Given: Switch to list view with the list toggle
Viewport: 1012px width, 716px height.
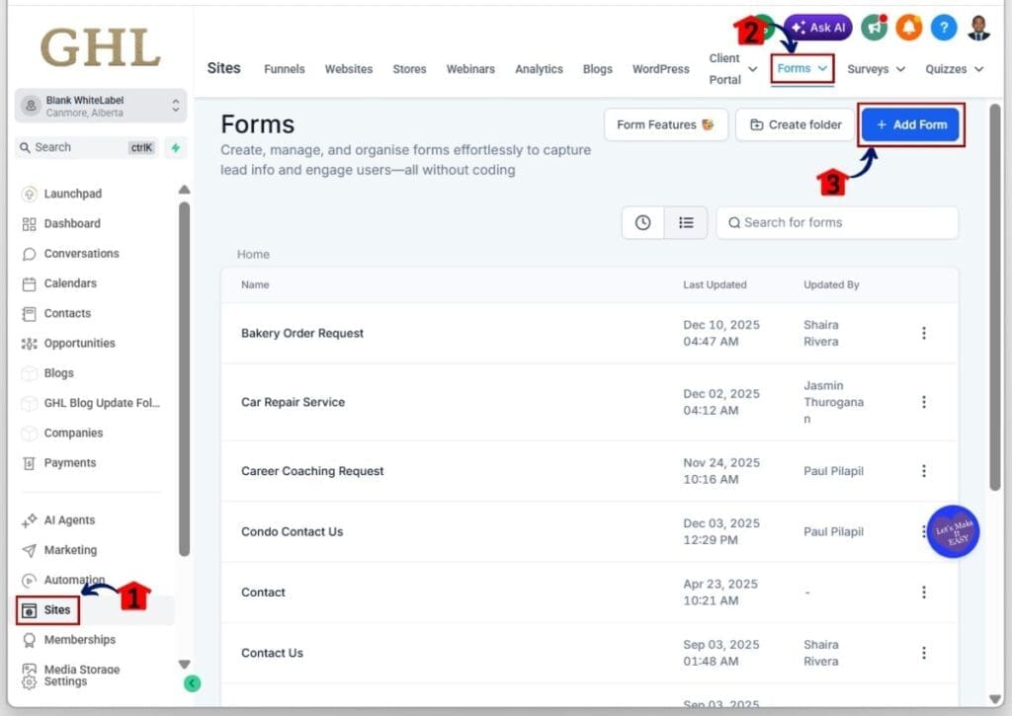Looking at the screenshot, I should tap(686, 222).
